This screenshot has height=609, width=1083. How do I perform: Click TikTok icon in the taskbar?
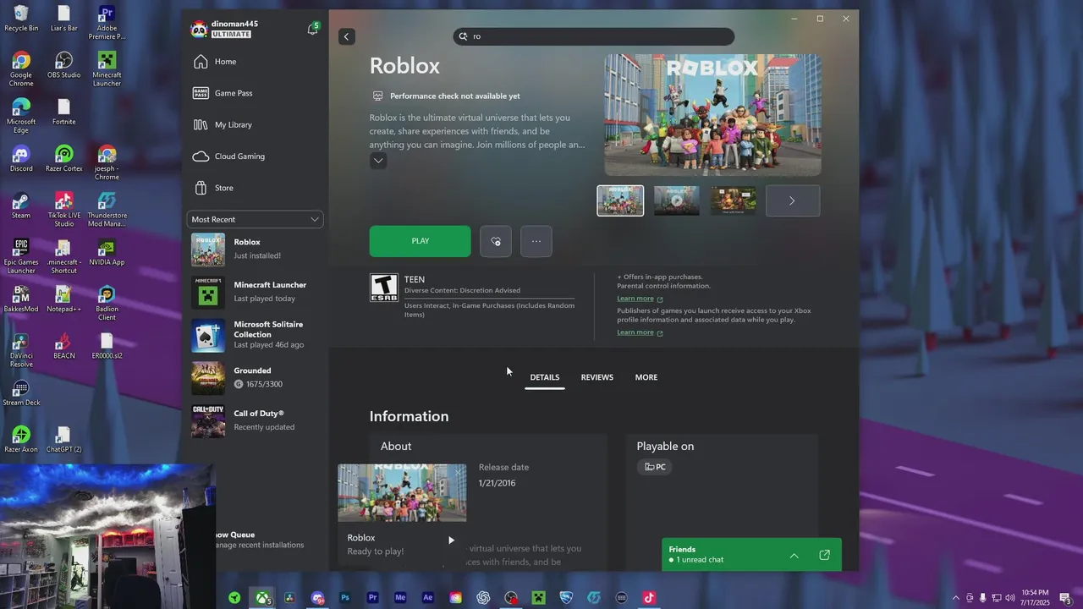(x=649, y=598)
